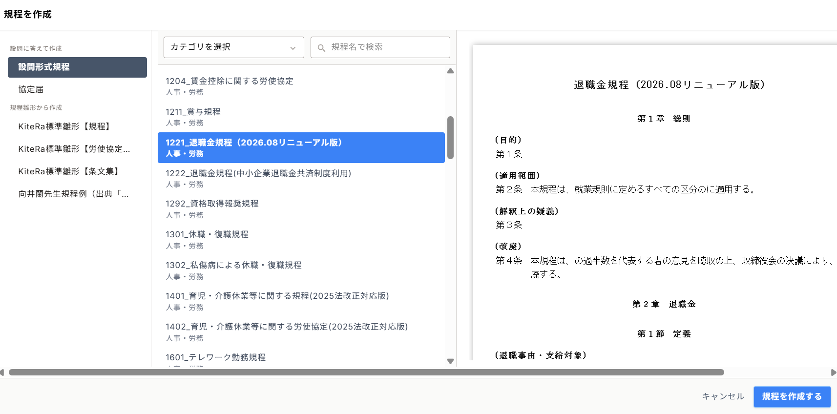Select 1211_賞与規程 template
Viewport: 837px width, 414px height.
(301, 117)
